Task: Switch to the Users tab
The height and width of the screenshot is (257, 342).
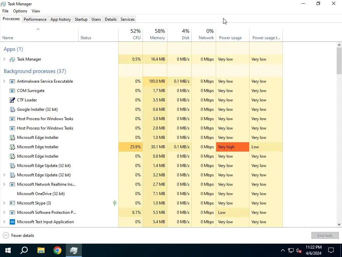Action: pos(96,19)
